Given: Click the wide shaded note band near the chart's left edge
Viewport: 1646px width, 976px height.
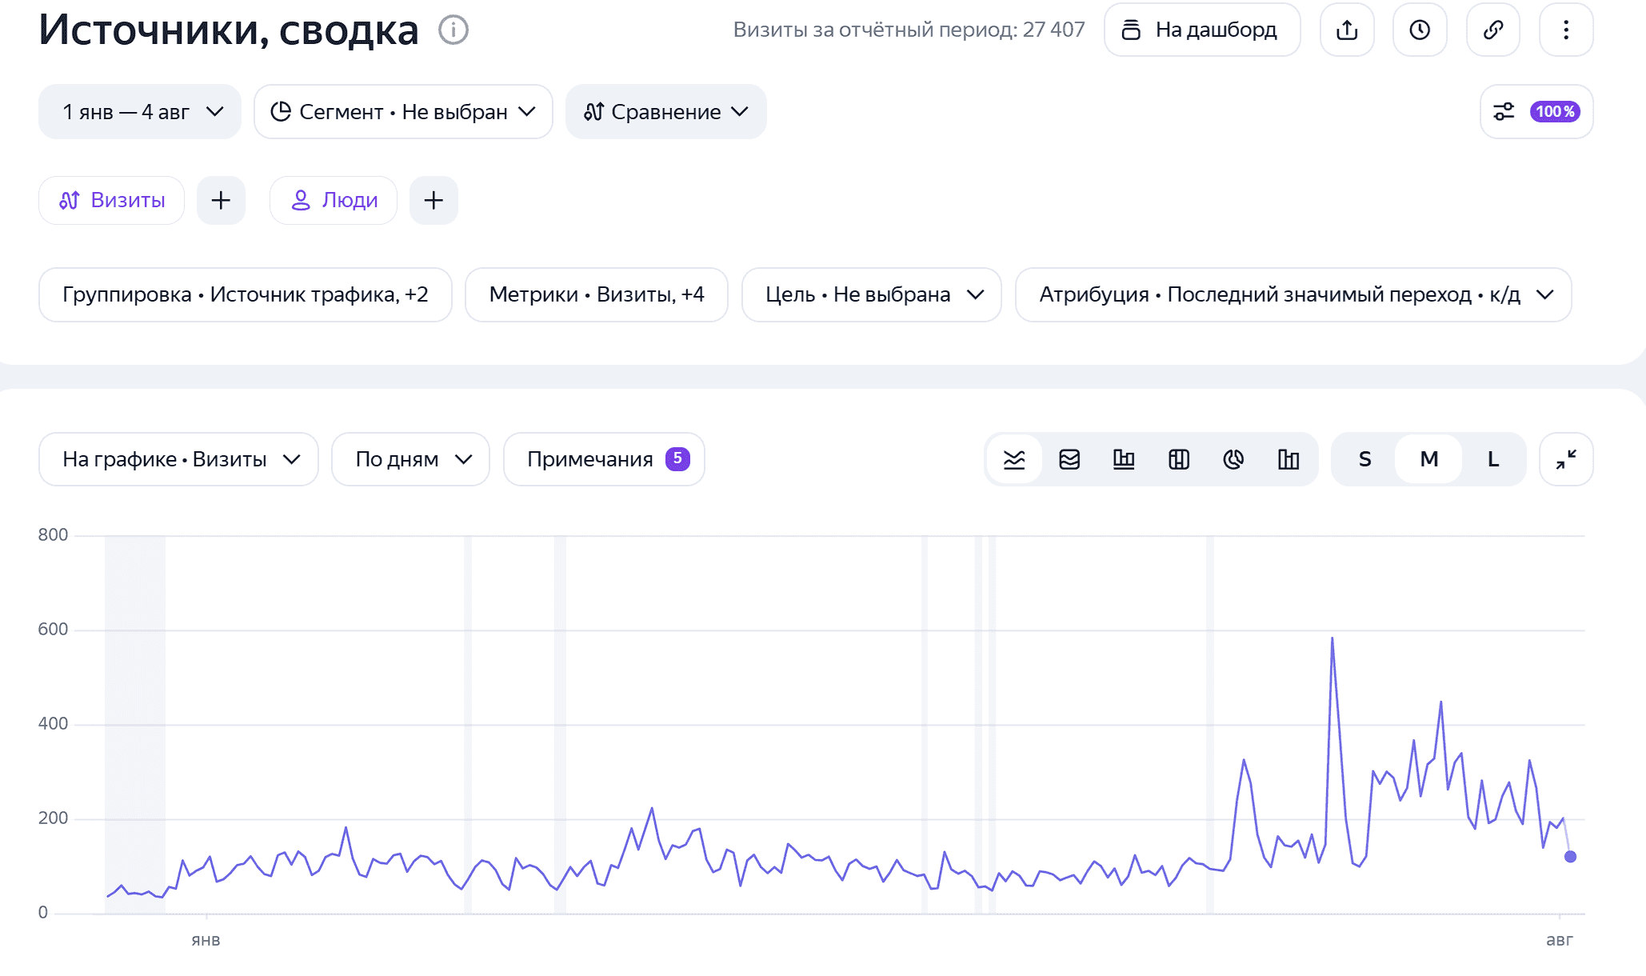Looking at the screenshot, I should (x=135, y=724).
